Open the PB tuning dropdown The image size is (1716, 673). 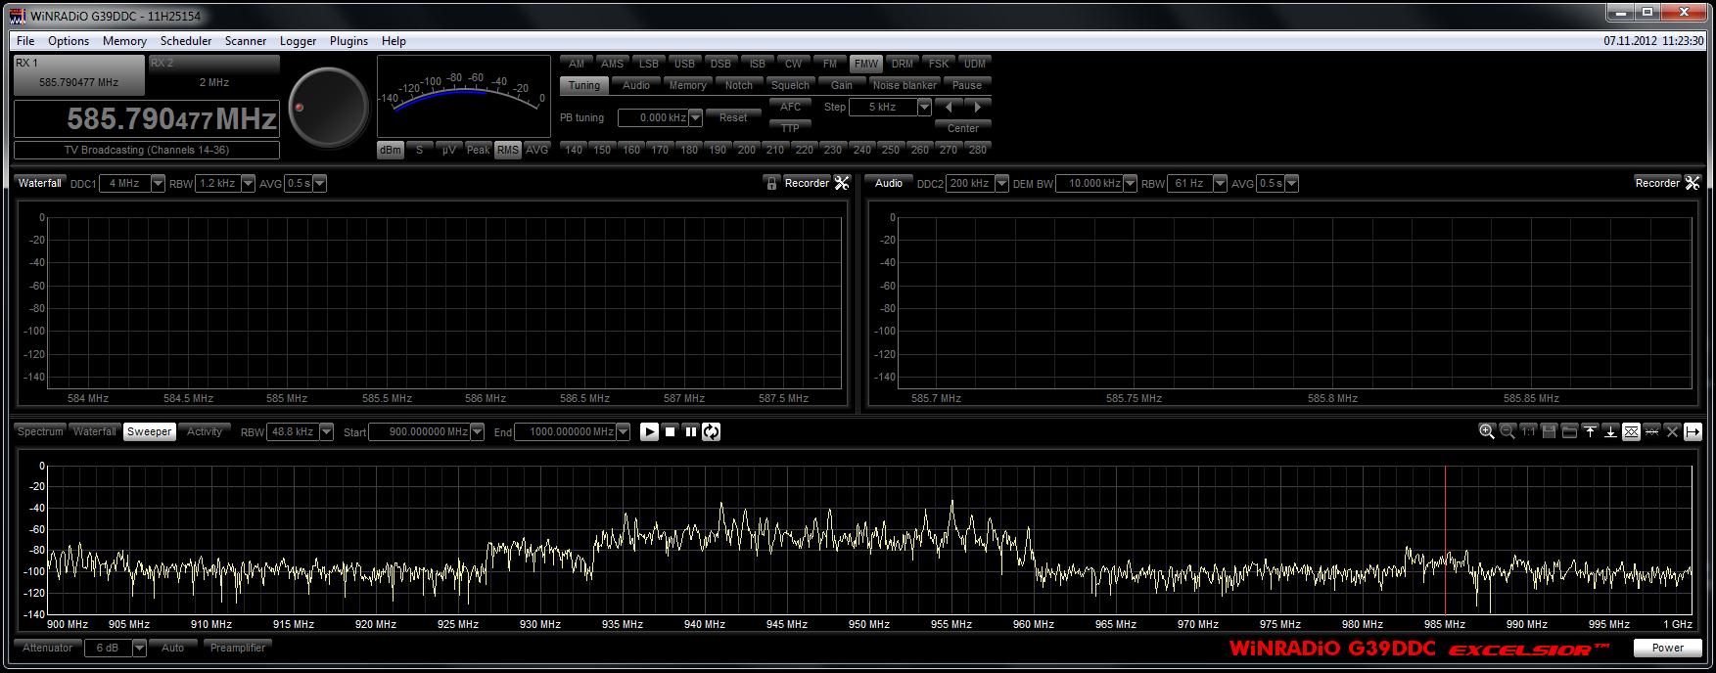(x=696, y=118)
